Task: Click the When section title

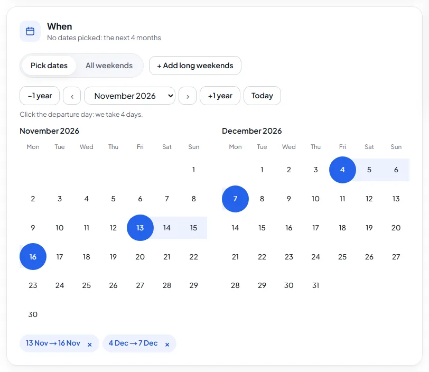Action: (60, 26)
